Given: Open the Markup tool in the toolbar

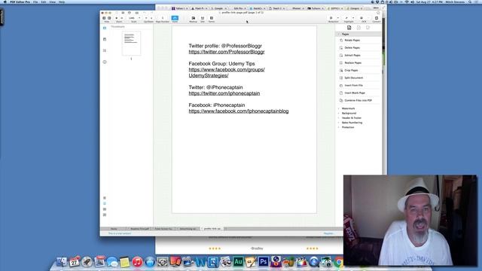Looking at the screenshot, I should tap(193, 19).
